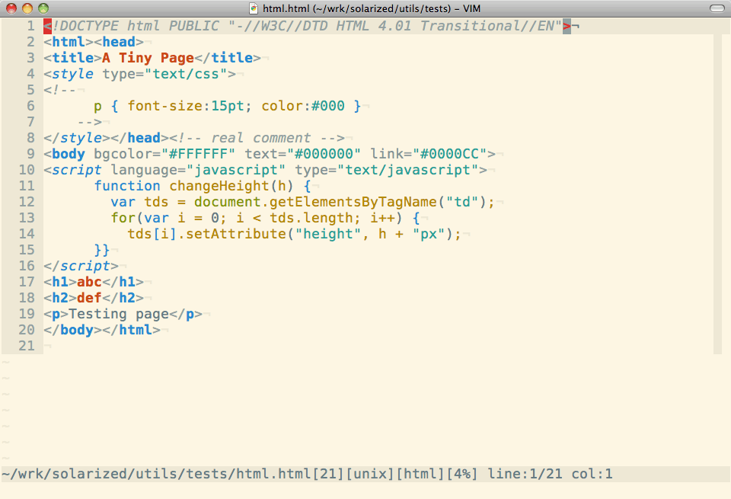Click the h1 heading text "abc"
The image size is (731, 499).
[89, 282]
